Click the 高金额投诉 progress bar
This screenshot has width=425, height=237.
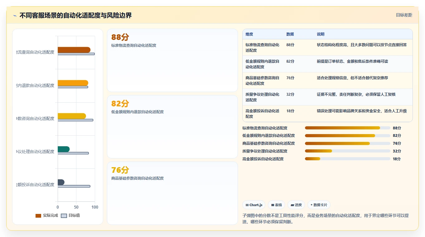pos(348,159)
